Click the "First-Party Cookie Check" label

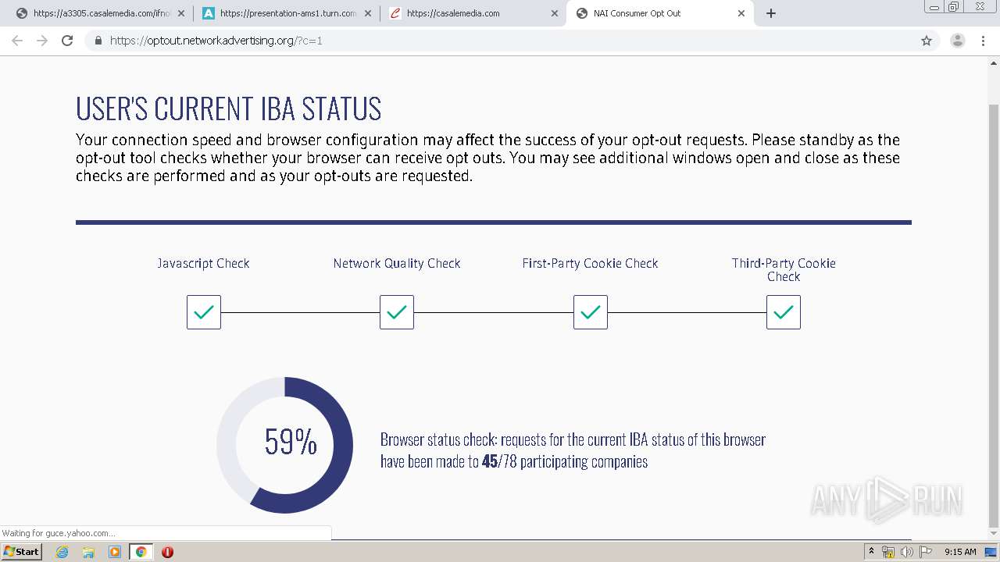click(x=590, y=264)
